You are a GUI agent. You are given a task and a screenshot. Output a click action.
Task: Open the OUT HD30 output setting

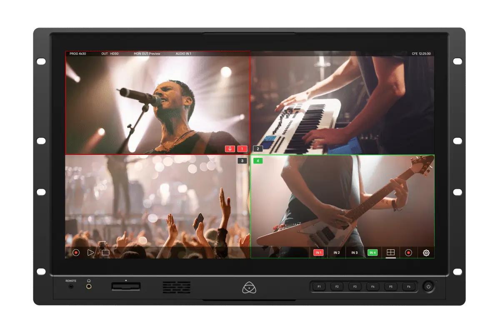[110, 54]
